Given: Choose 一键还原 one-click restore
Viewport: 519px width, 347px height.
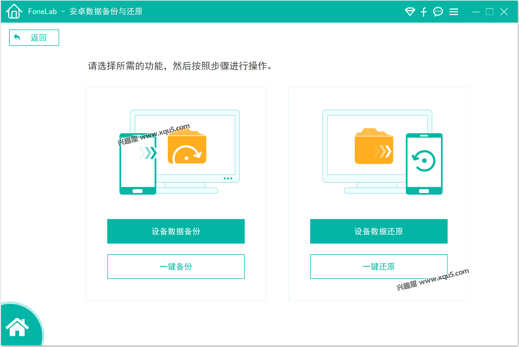Looking at the screenshot, I should pos(379,266).
